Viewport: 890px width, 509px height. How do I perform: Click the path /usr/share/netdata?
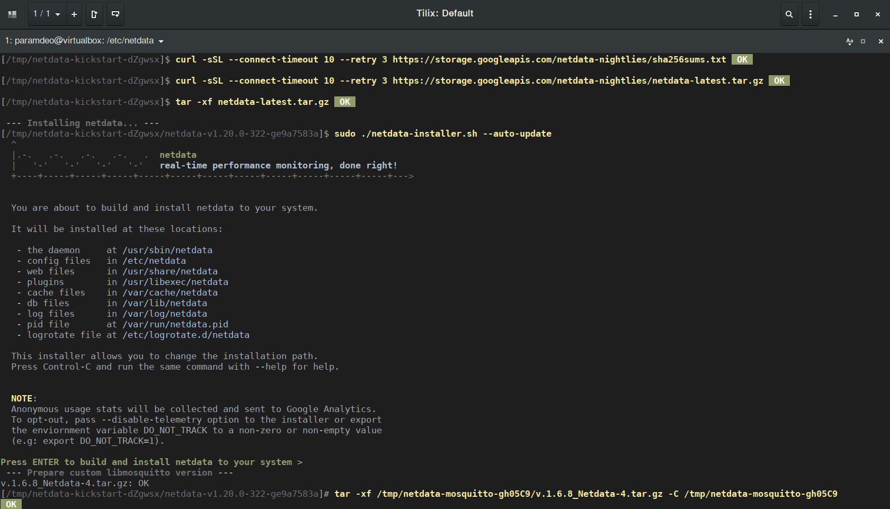pyautogui.click(x=170, y=271)
